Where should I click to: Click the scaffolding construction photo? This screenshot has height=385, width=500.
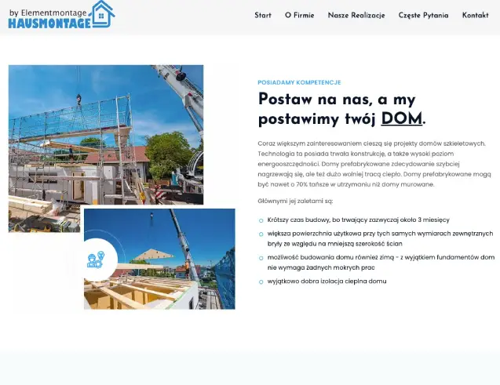click(x=106, y=134)
